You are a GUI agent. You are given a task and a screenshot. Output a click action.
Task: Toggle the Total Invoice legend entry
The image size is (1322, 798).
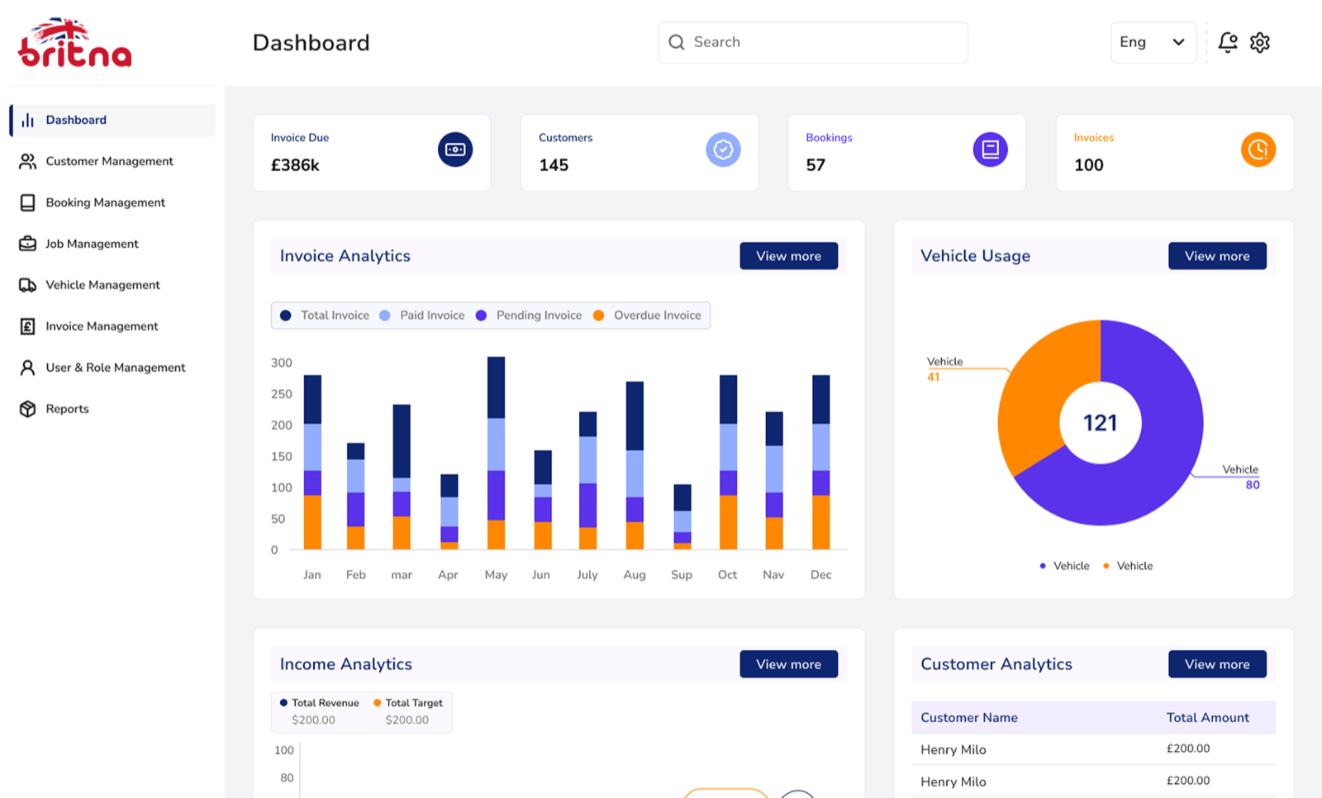(x=325, y=316)
